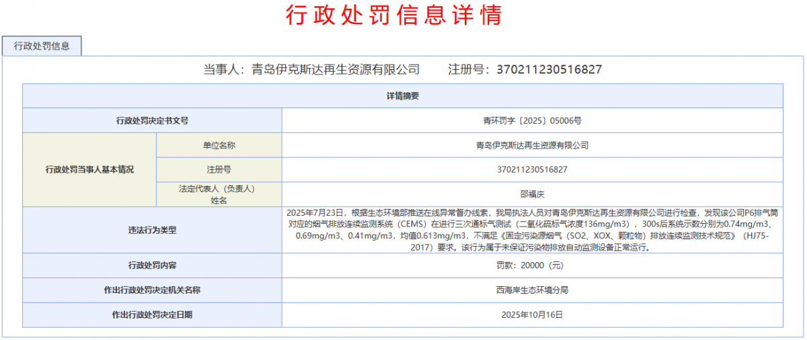Select the 违法行为类型 label cell
807x340 pixels.
pos(152,230)
